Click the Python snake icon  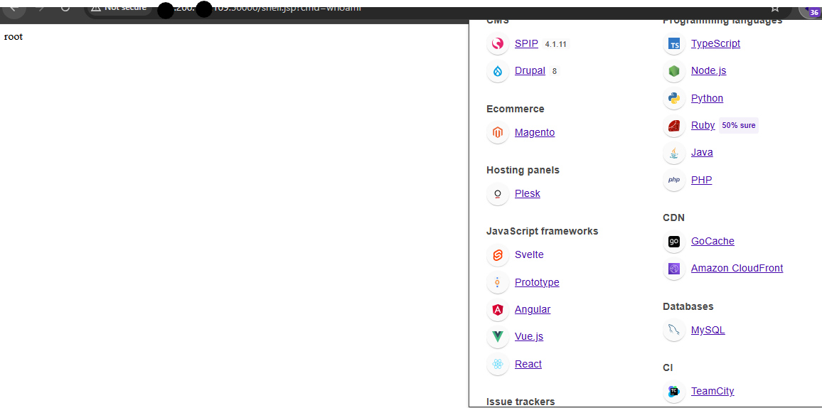pyautogui.click(x=674, y=99)
